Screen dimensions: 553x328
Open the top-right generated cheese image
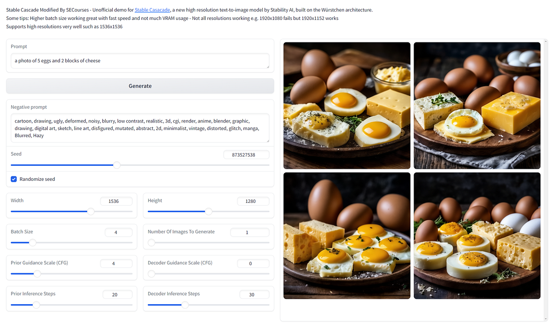tap(477, 106)
